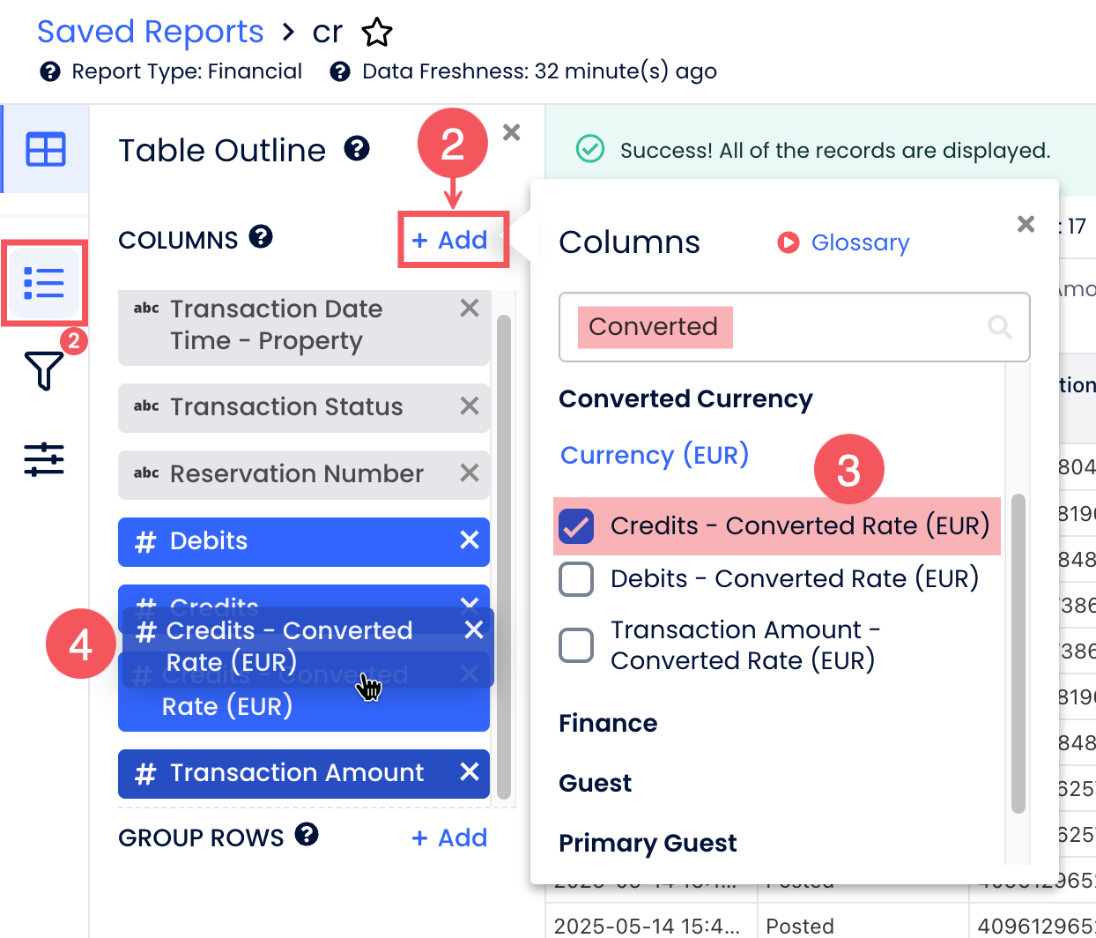Click the search magnifier in Columns field

point(1000,327)
